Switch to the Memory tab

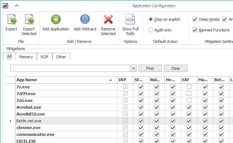coord(26,57)
